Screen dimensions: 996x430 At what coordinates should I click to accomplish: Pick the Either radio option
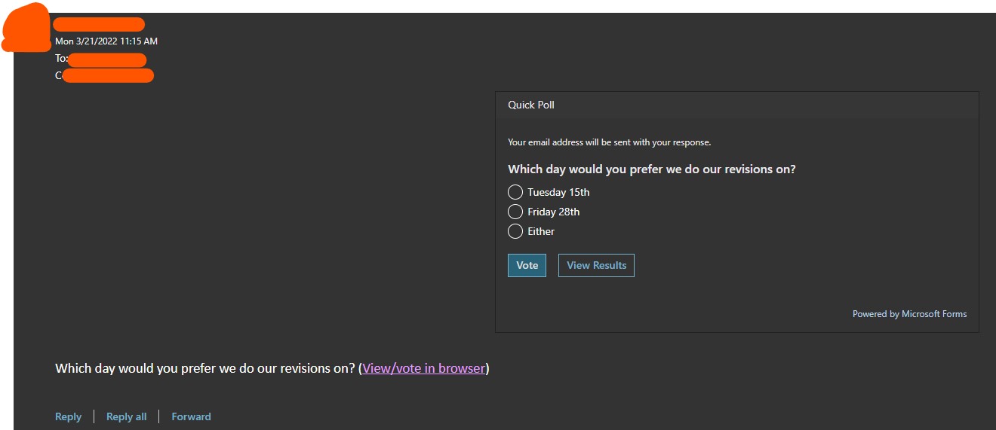pos(515,231)
